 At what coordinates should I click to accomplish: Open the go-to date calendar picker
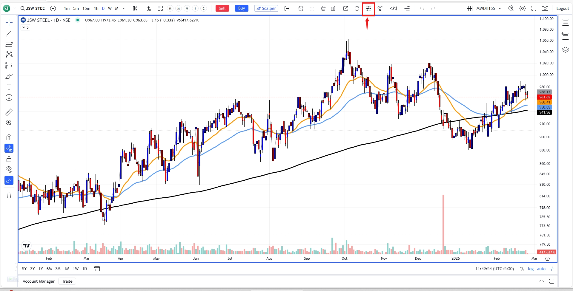point(97,269)
